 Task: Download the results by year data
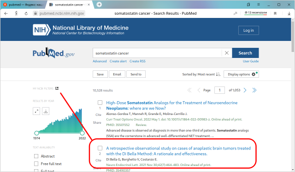tap(46, 111)
